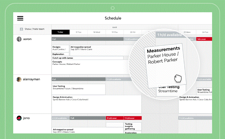Click jono's Full capacity bar
The image size is (225, 139).
(x=87, y=118)
